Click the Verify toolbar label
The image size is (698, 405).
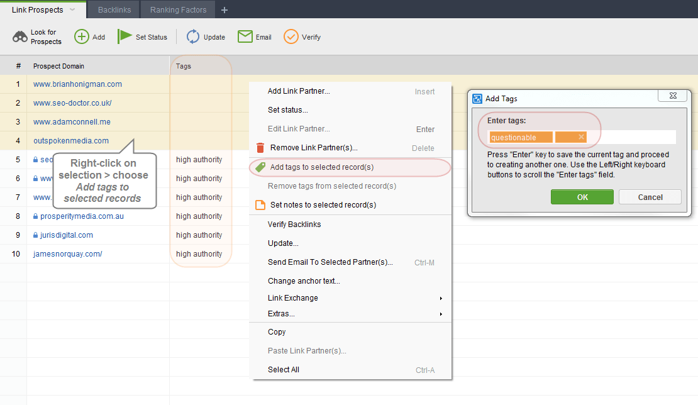[x=311, y=37]
